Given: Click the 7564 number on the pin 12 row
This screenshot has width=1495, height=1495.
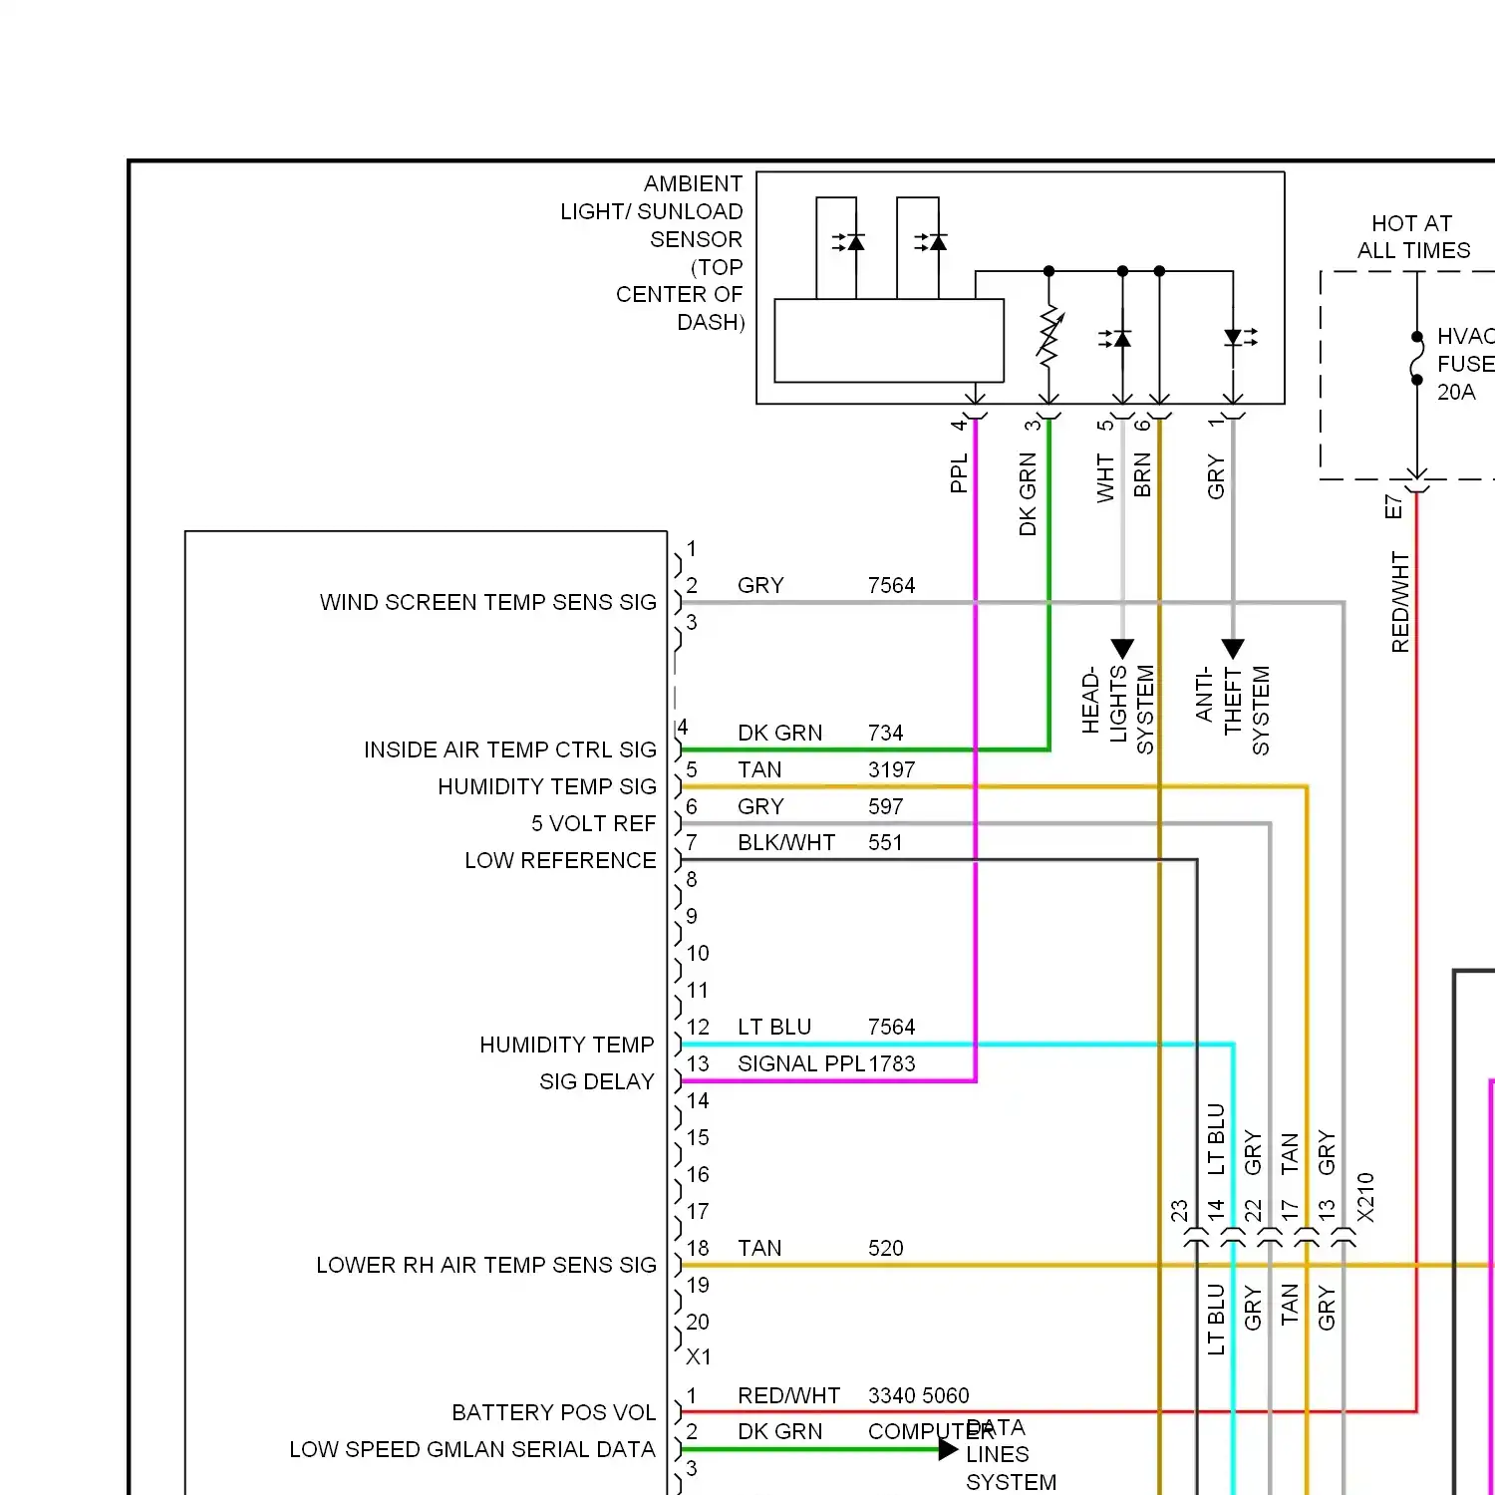Looking at the screenshot, I should (891, 1027).
